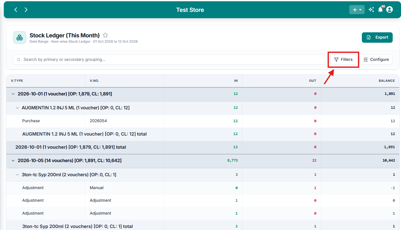Click the Stock Ledger cubes icon

pos(20,38)
